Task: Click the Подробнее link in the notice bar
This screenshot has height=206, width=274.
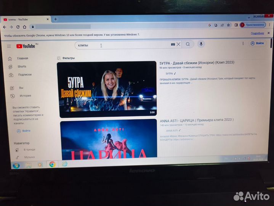Action: tap(257, 33)
